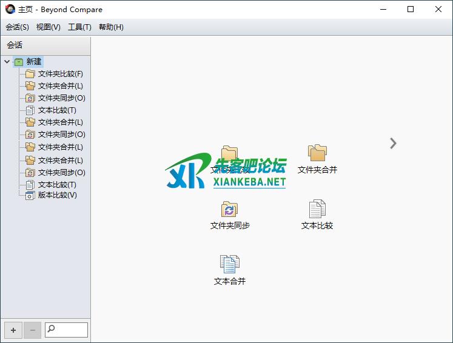Click the plus button to add session
The image size is (453, 343).
(x=13, y=330)
